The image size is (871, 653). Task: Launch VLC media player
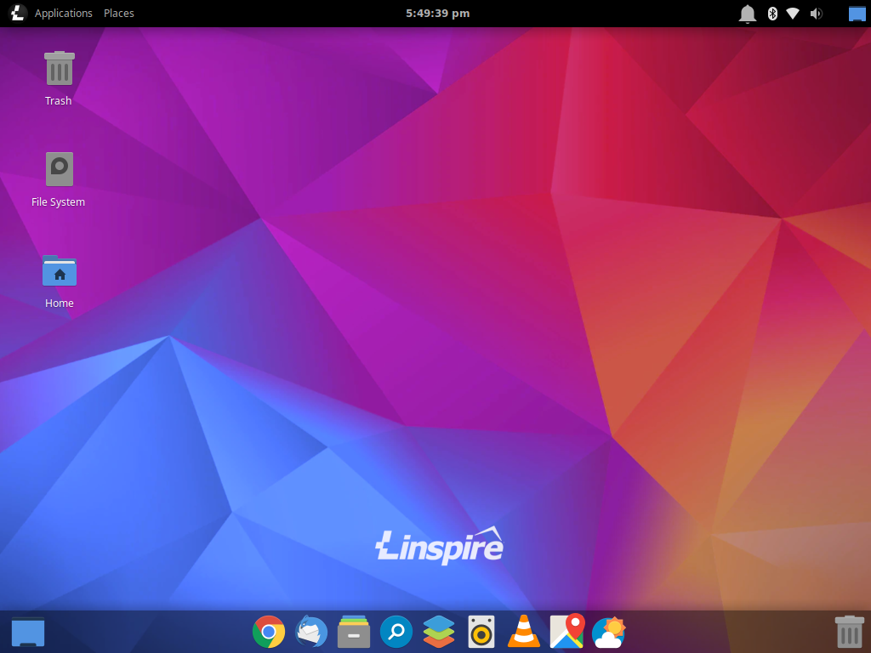(x=524, y=632)
